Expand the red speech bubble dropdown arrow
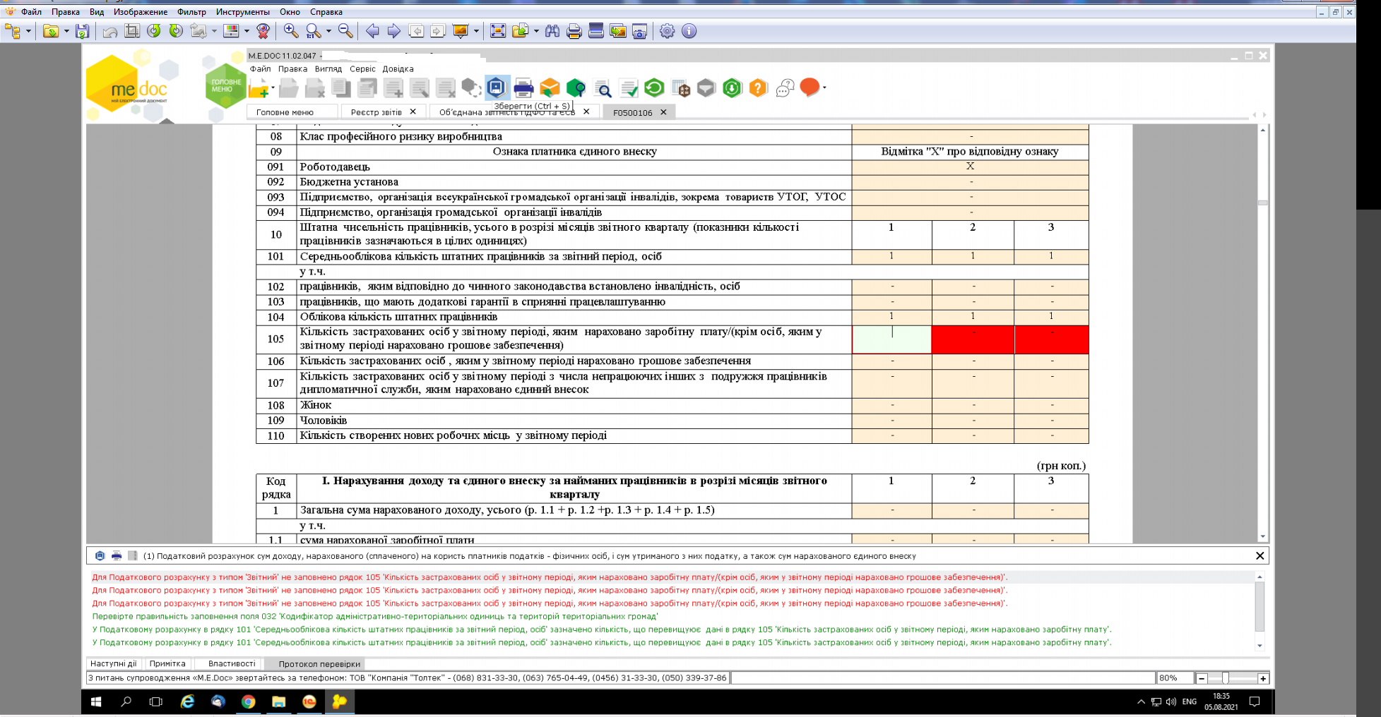 [824, 88]
